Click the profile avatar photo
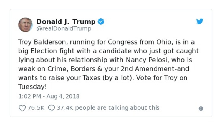 (26, 24)
